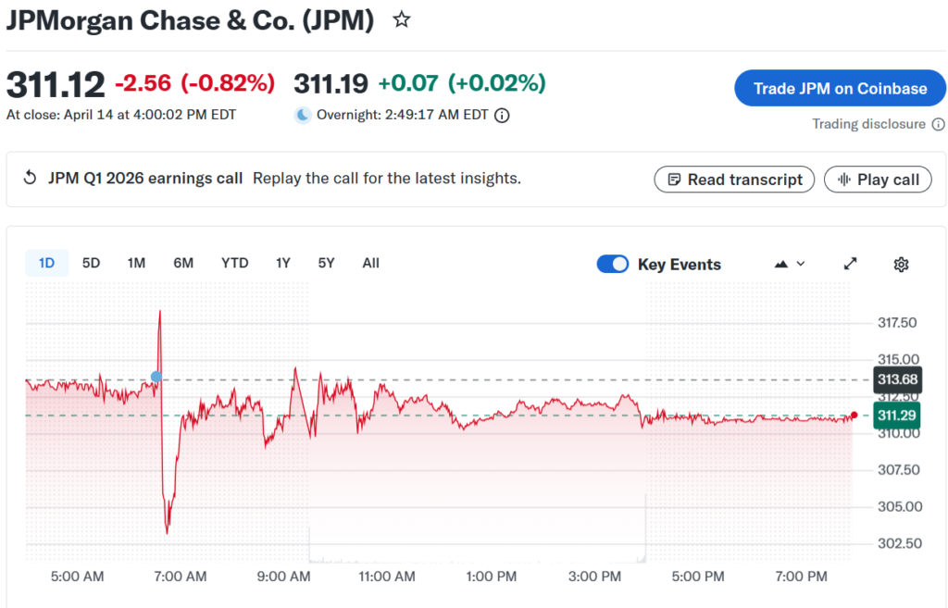Image resolution: width=948 pixels, height=608 pixels.
Task: Add JPM to watchlist with star icon
Action: coord(402,19)
